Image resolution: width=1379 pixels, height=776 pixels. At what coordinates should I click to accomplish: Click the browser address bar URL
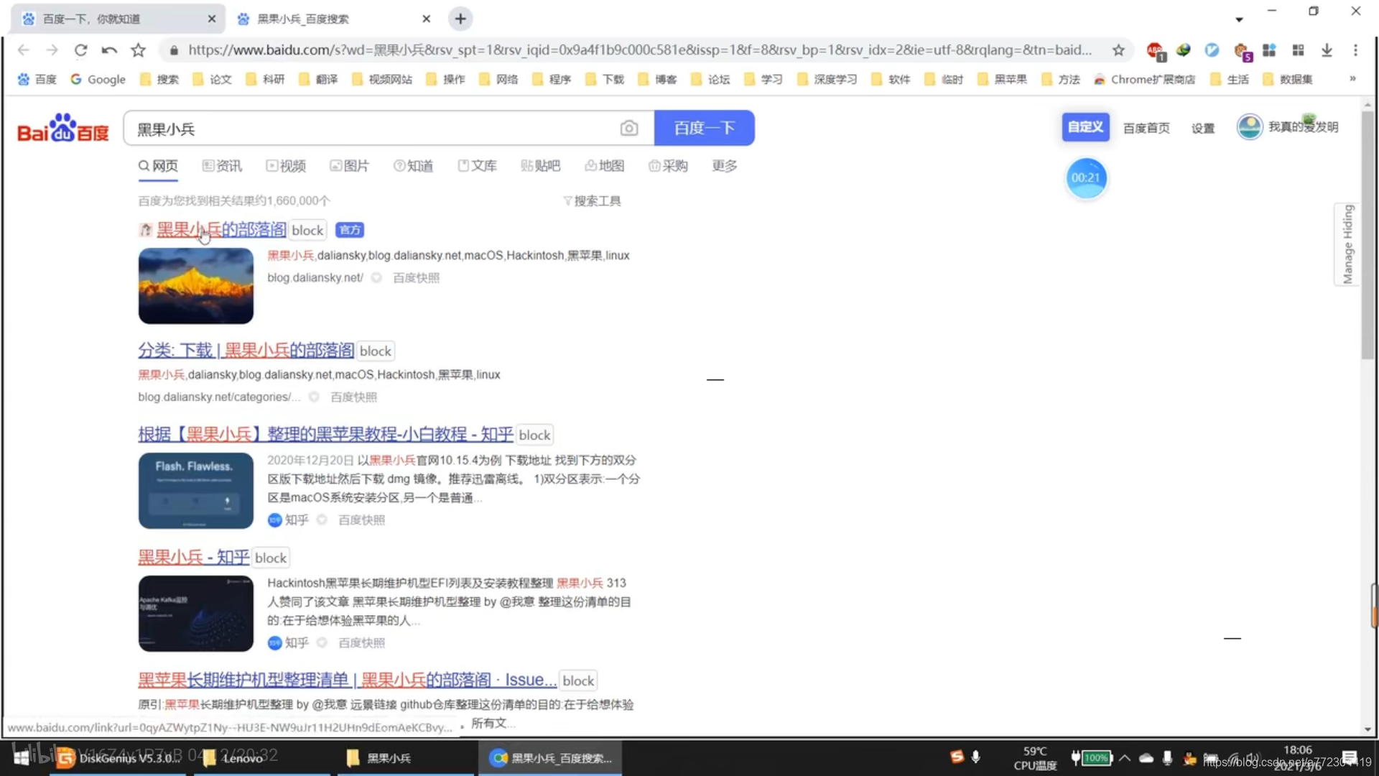pos(639,50)
